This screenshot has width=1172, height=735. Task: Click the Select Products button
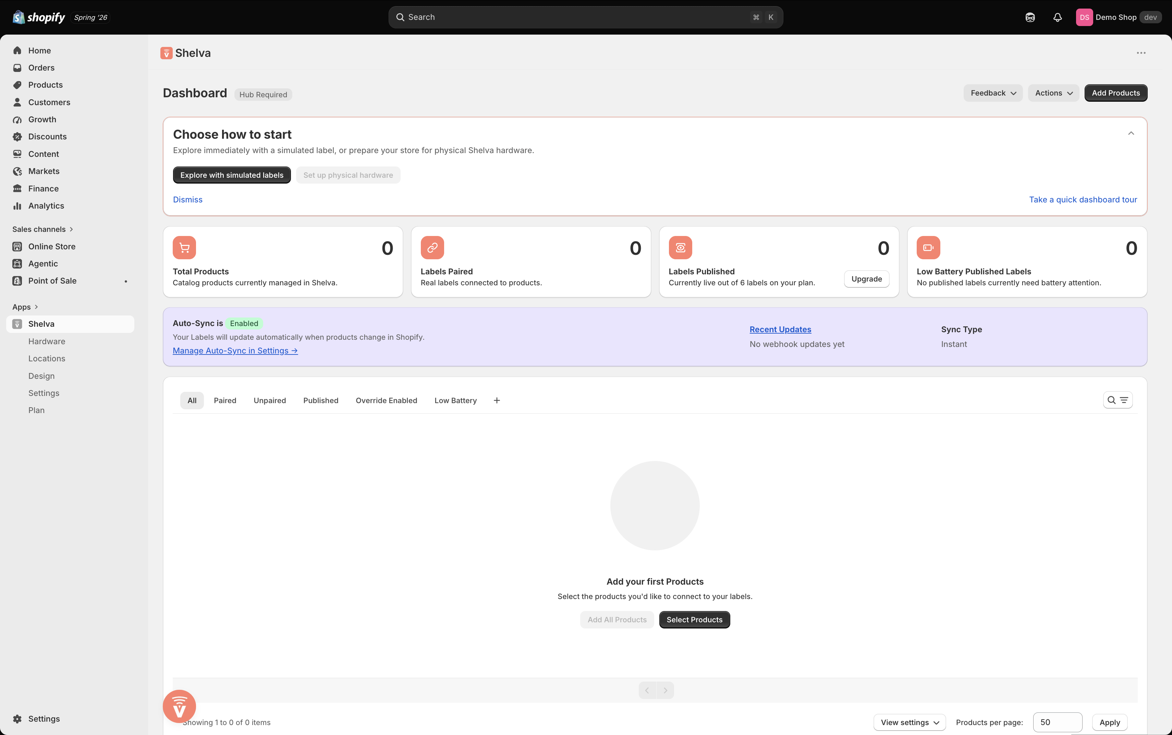point(694,620)
